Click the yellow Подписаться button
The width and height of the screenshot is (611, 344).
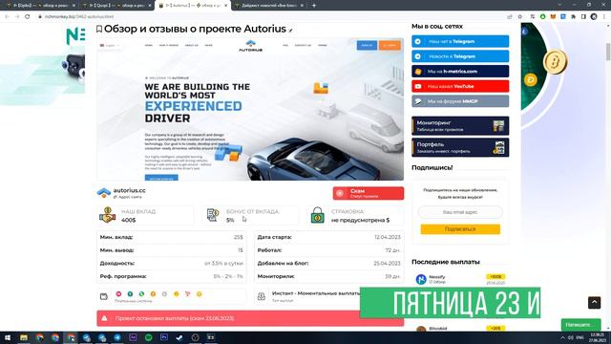460,229
